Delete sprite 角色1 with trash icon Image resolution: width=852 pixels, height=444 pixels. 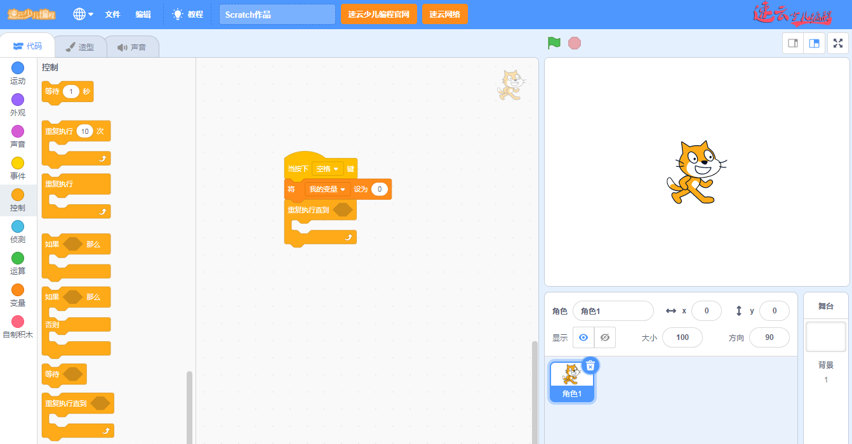click(590, 365)
